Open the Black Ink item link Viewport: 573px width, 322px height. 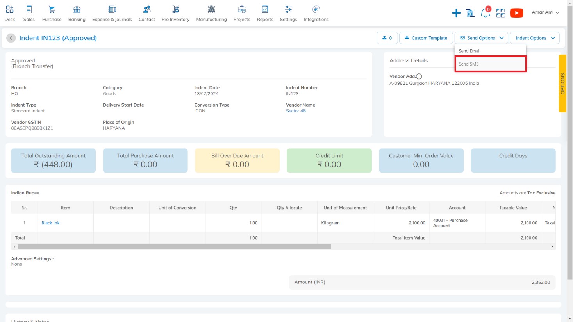pyautogui.click(x=50, y=223)
